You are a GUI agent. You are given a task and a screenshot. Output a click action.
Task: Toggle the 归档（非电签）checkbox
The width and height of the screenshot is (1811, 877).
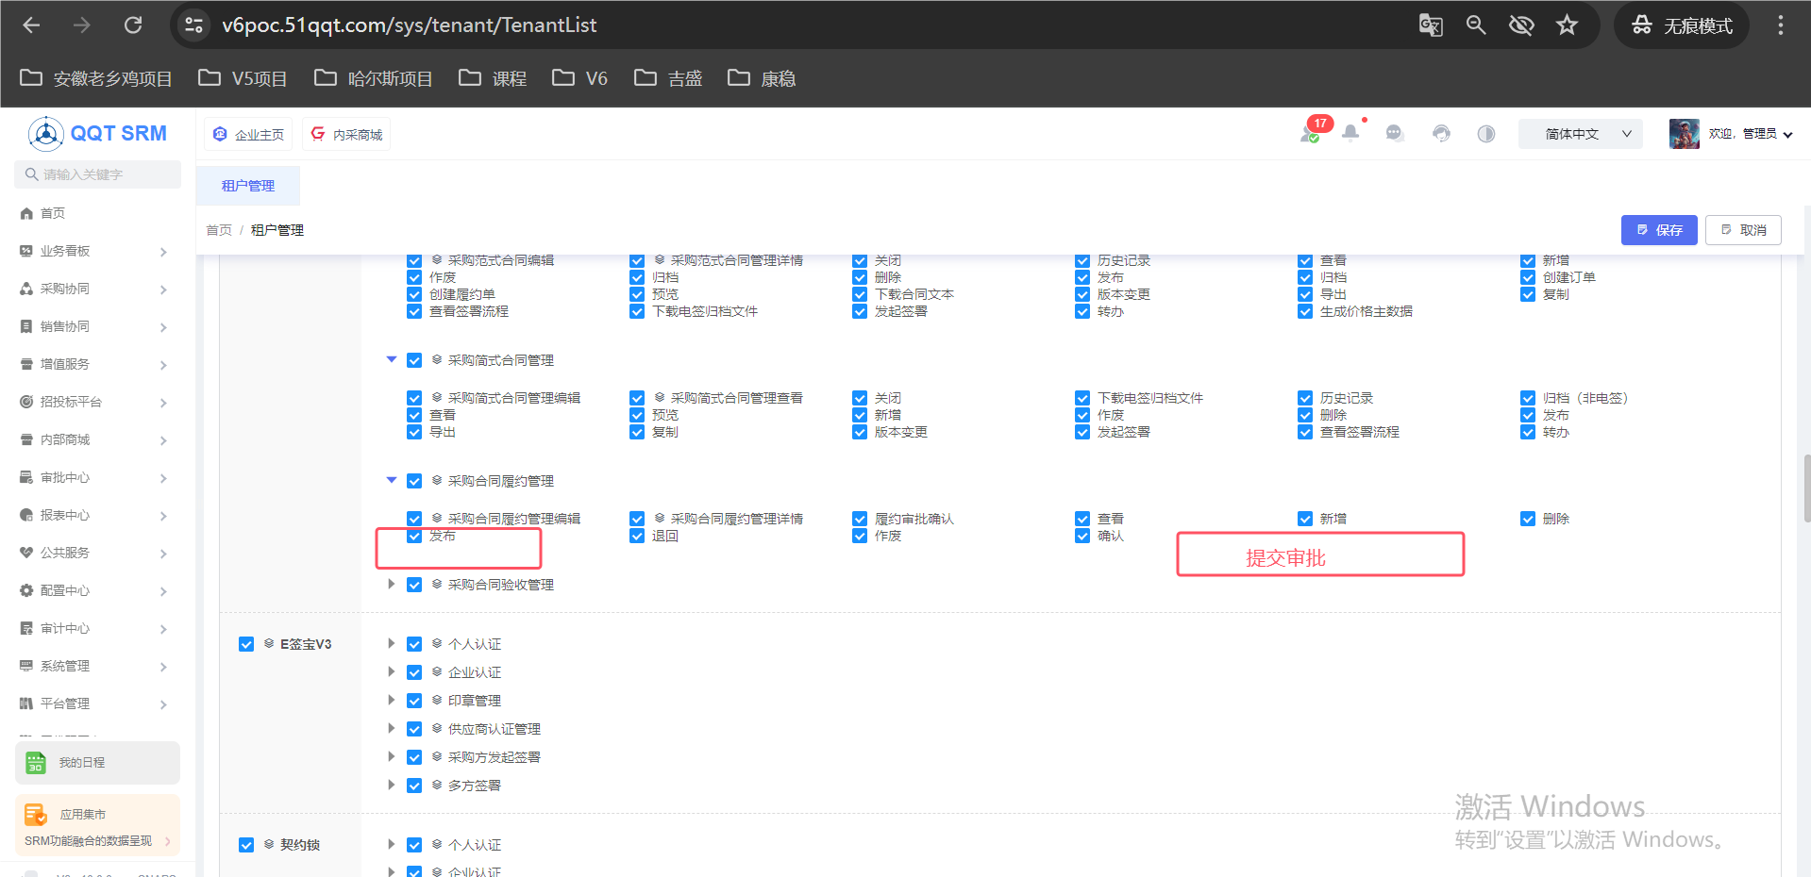coord(1528,398)
